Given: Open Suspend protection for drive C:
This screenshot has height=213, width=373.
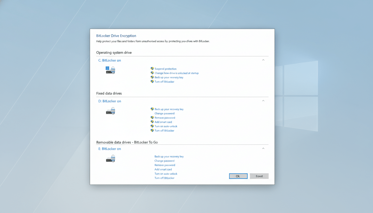Looking at the screenshot, I should [x=165, y=69].
